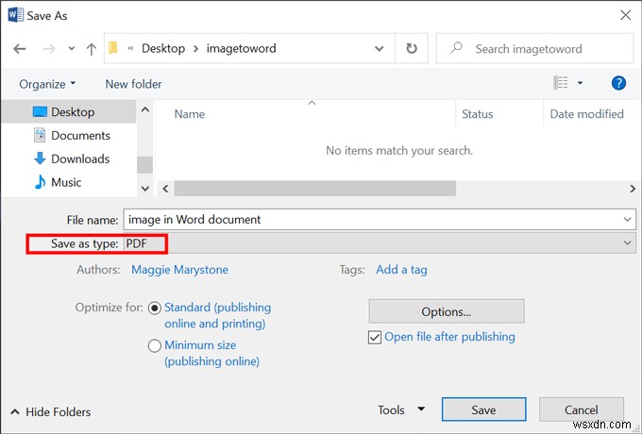Collapse dialog with Hide Folders
This screenshot has height=434, width=642.
click(x=51, y=412)
